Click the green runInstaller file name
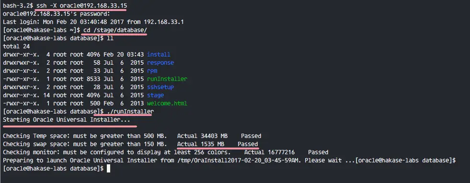This screenshot has height=183, width=470. (x=167, y=79)
